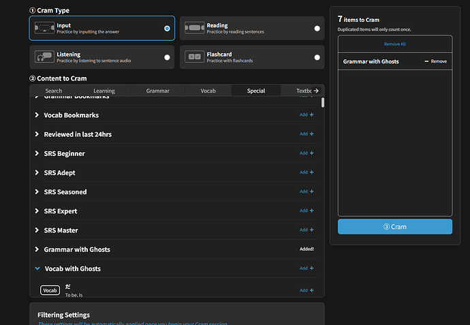The height and width of the screenshot is (325, 470).
Task: Expand the SRS Expert row
Action: tap(37, 211)
